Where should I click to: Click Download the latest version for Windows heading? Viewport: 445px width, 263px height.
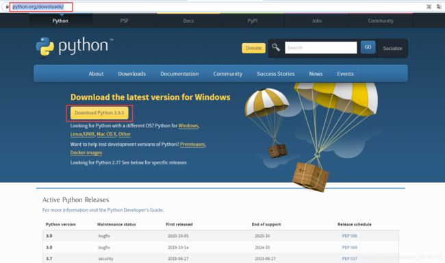pos(151,97)
